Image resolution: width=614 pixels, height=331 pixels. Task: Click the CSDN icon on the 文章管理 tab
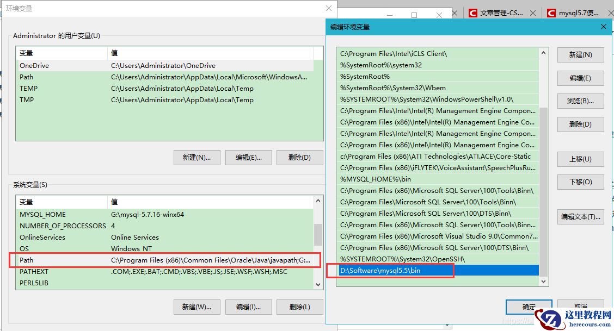point(472,13)
